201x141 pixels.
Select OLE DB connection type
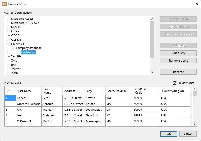coord(16,40)
